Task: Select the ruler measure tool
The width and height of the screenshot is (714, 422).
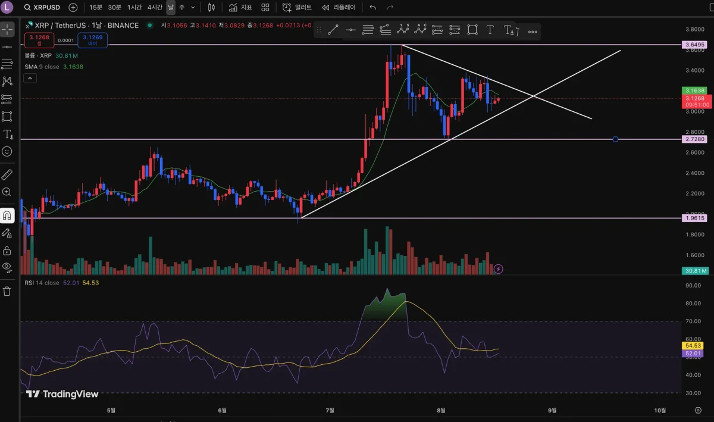Action: (7, 174)
